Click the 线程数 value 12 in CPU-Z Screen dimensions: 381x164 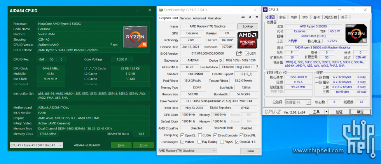362,102
